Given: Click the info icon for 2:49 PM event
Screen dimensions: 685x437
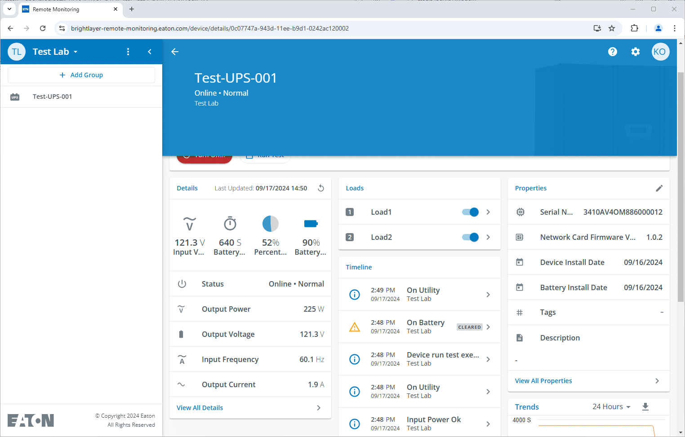Looking at the screenshot, I should coord(355,295).
